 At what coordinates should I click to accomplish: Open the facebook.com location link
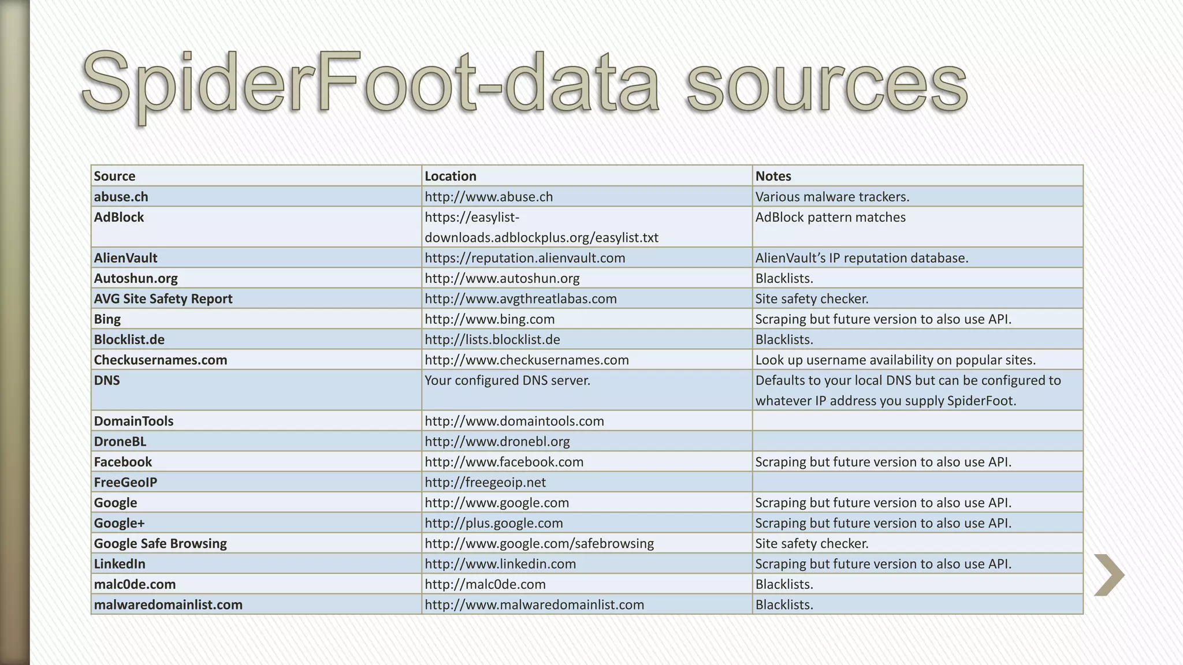(x=504, y=462)
